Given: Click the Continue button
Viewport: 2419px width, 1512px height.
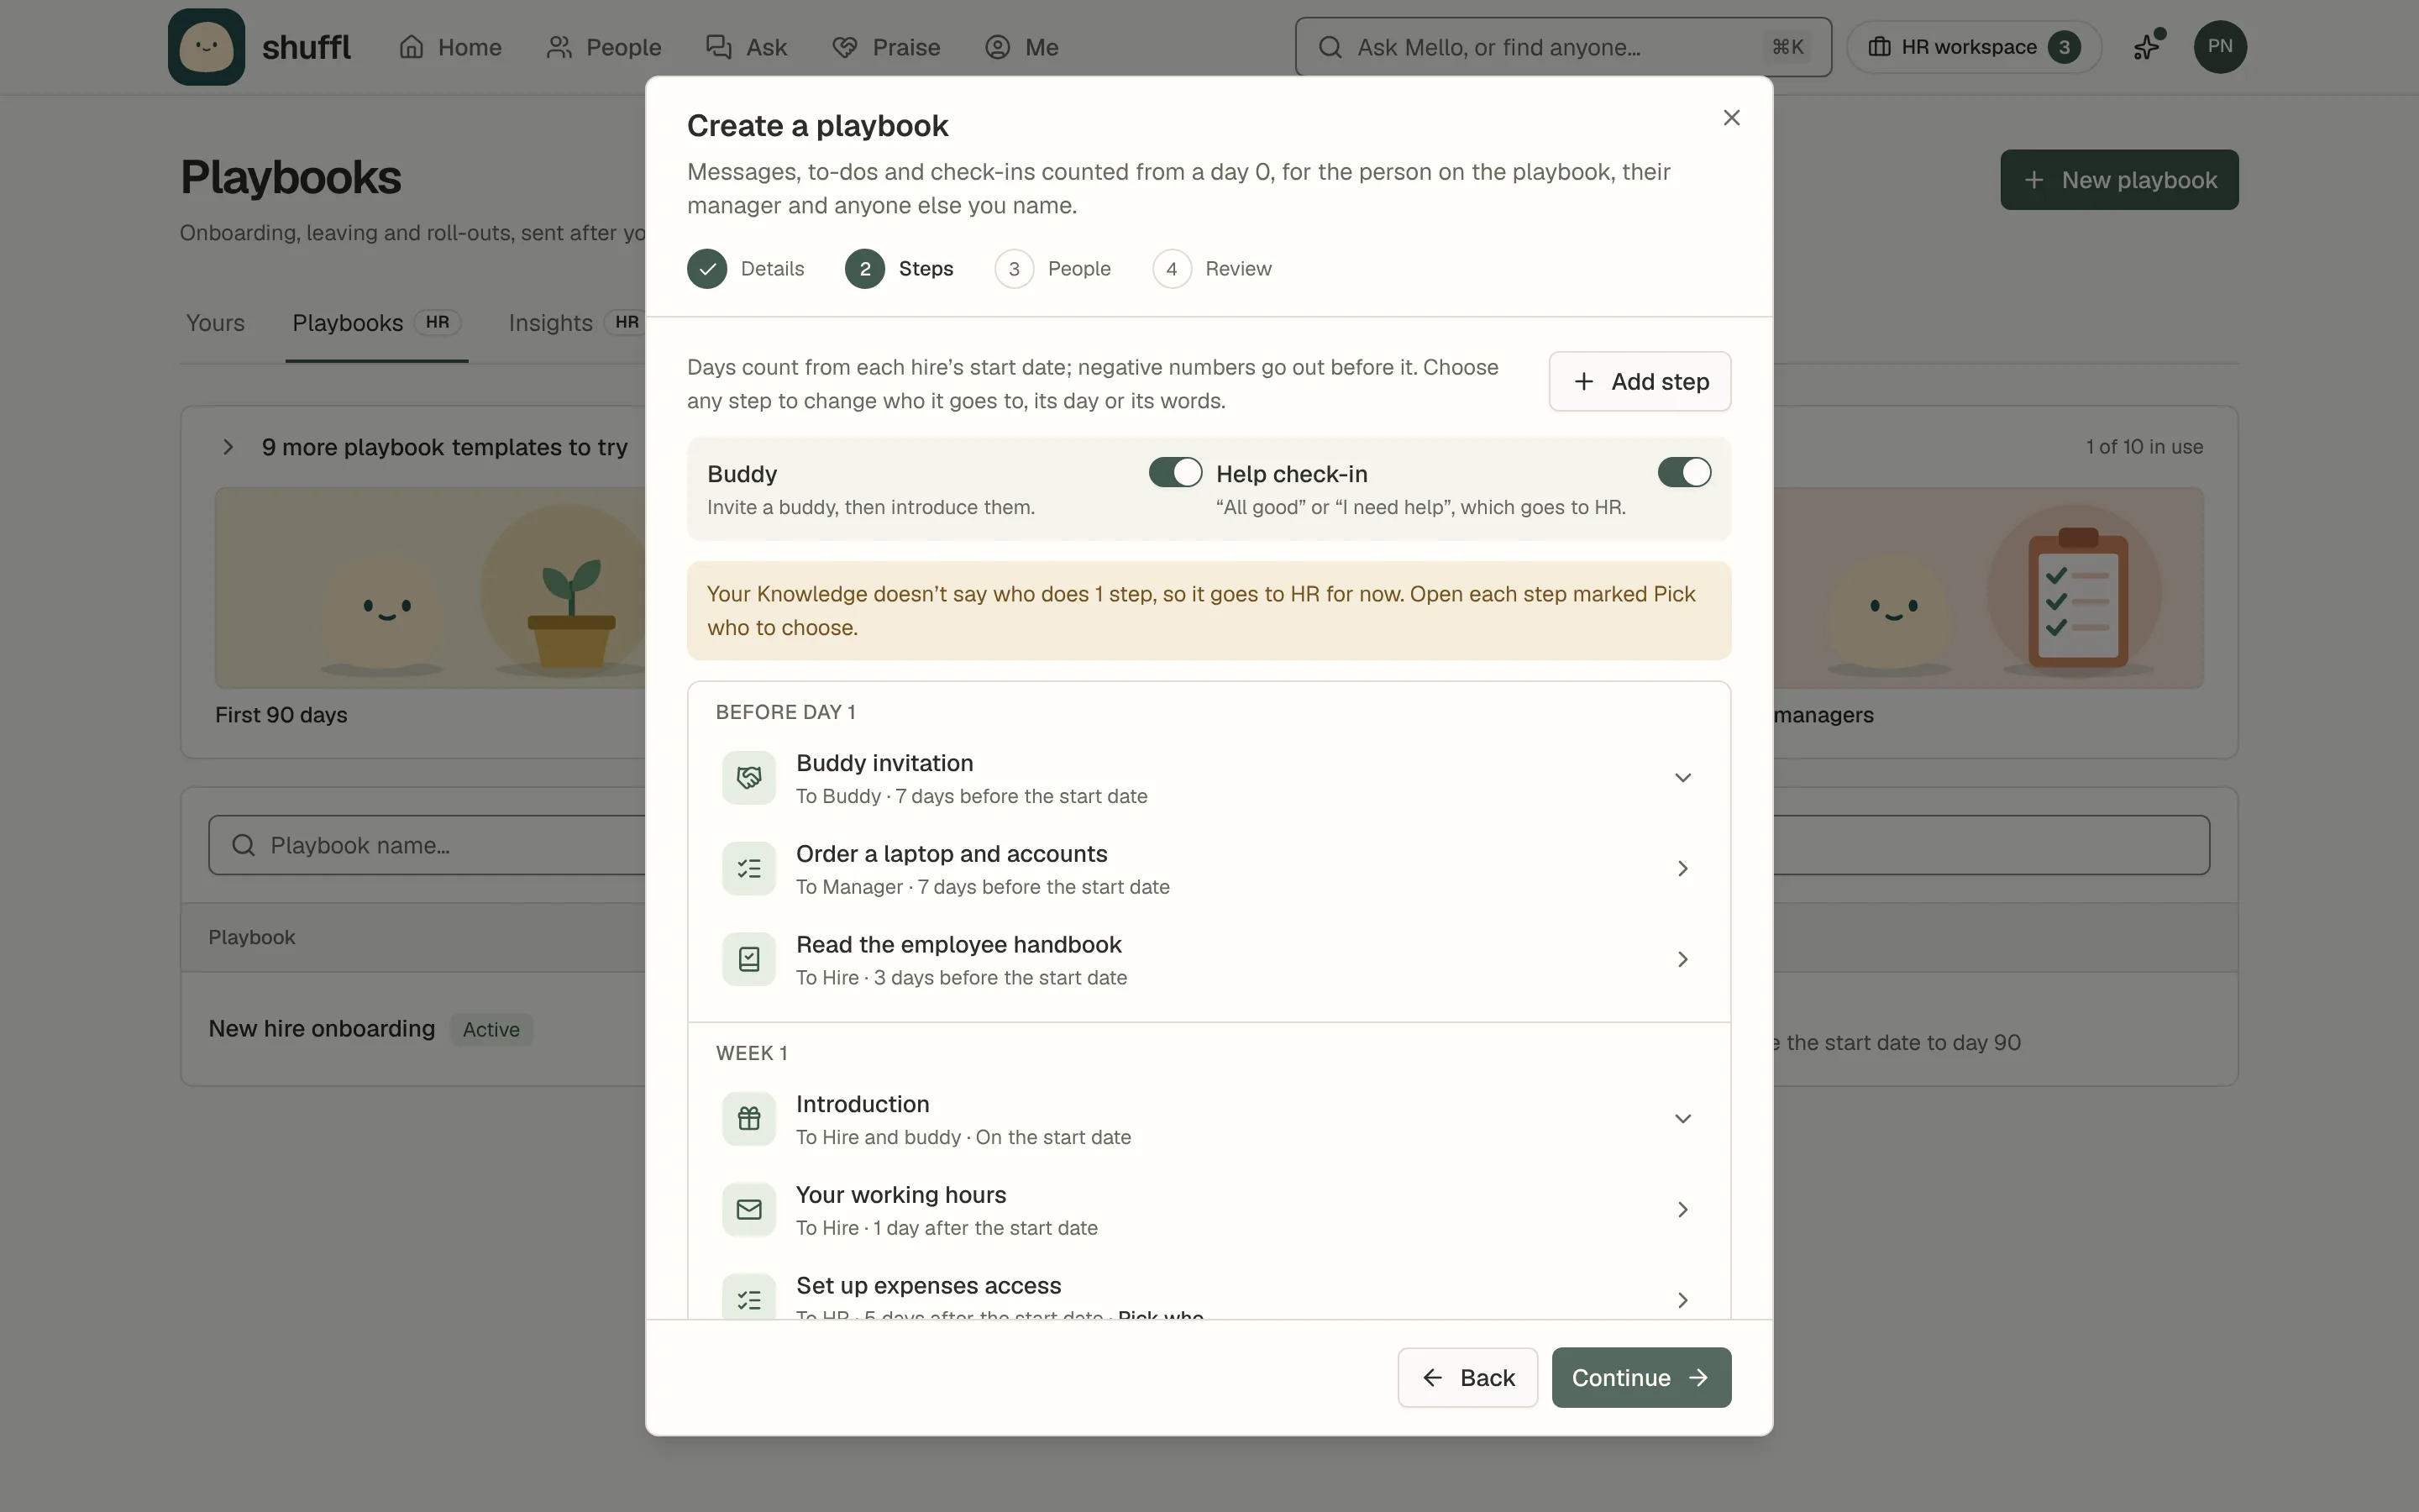Looking at the screenshot, I should coord(1640,1377).
